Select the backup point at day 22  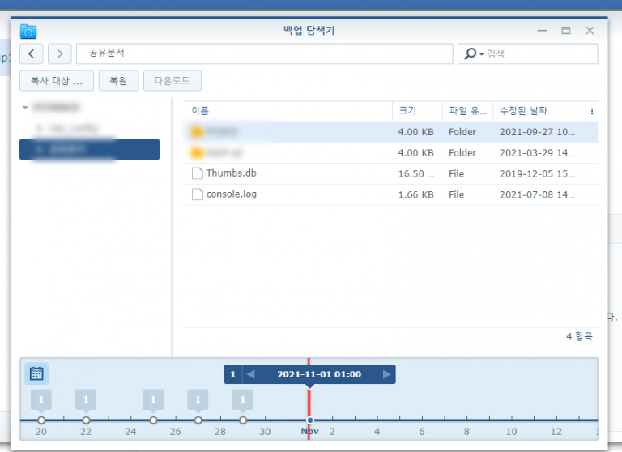[x=86, y=420]
